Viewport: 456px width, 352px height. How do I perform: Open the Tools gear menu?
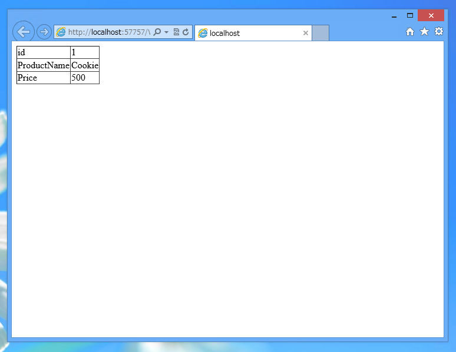click(x=439, y=31)
